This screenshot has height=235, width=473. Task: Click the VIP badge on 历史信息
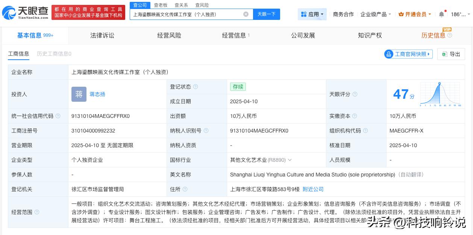447,29
